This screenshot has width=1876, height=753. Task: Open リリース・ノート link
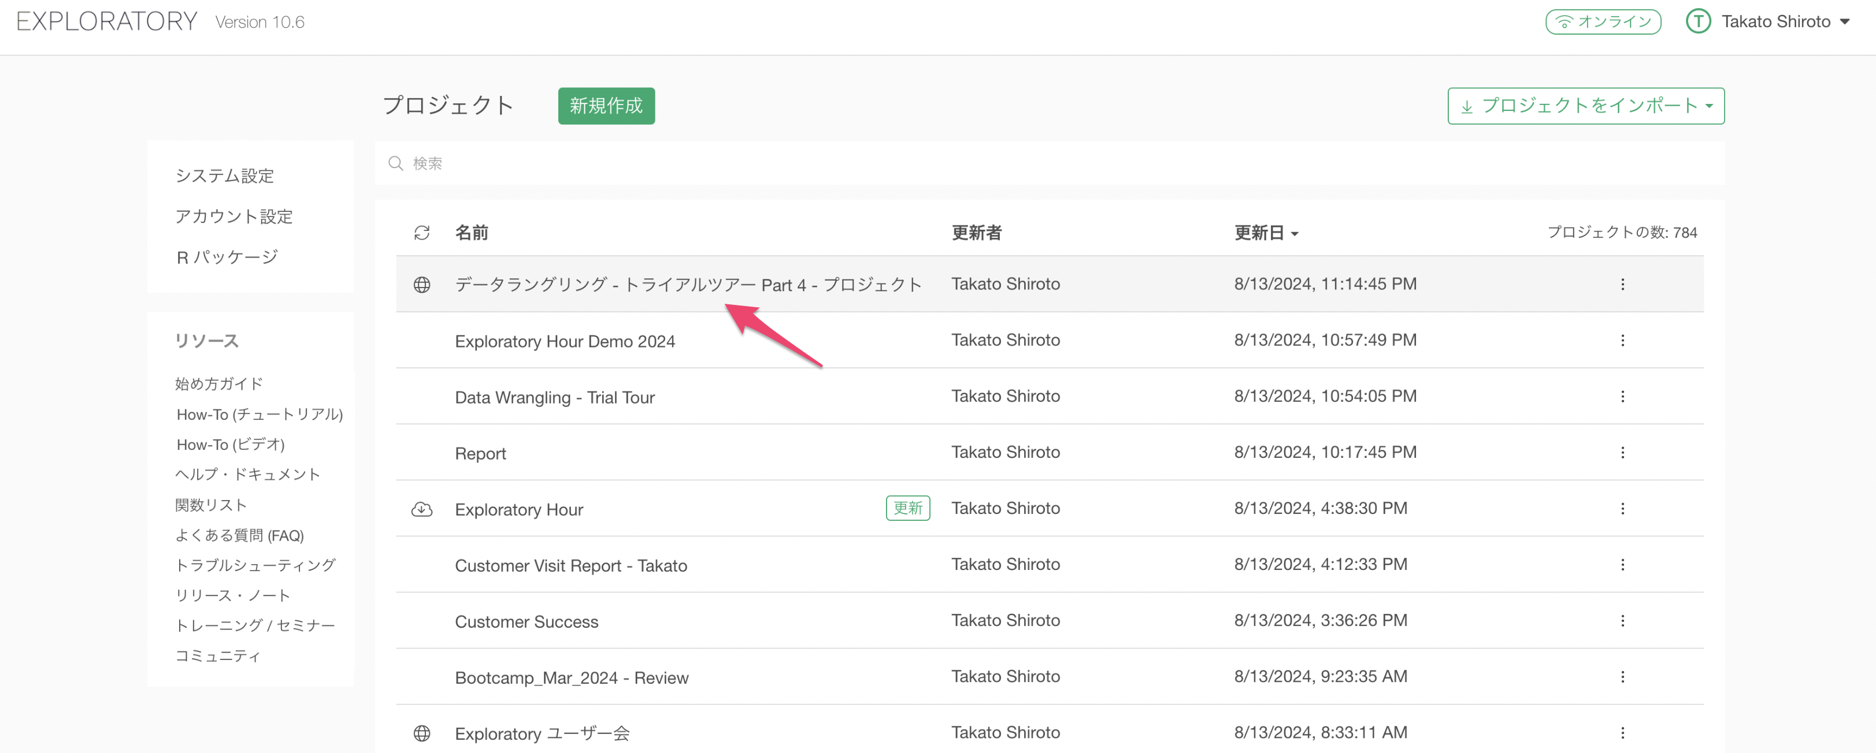(233, 596)
